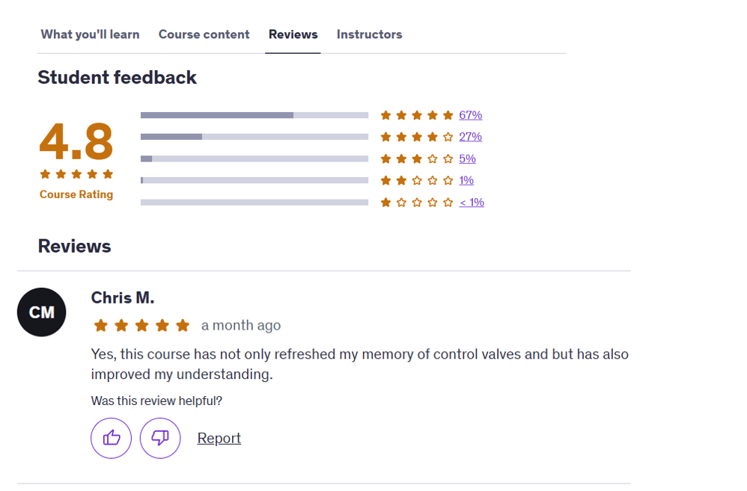Click the CM reviewer avatar
Image resolution: width=747 pixels, height=491 pixels.
pos(41,312)
